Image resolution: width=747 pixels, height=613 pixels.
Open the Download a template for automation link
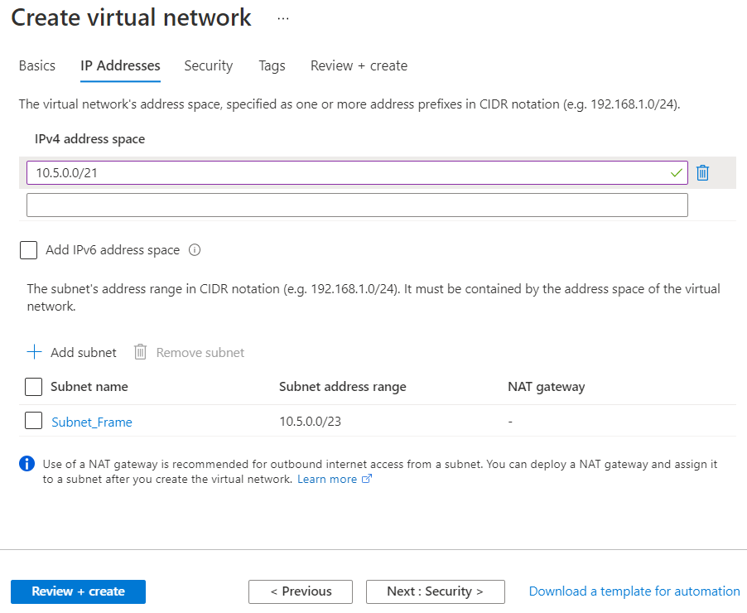[x=634, y=591]
